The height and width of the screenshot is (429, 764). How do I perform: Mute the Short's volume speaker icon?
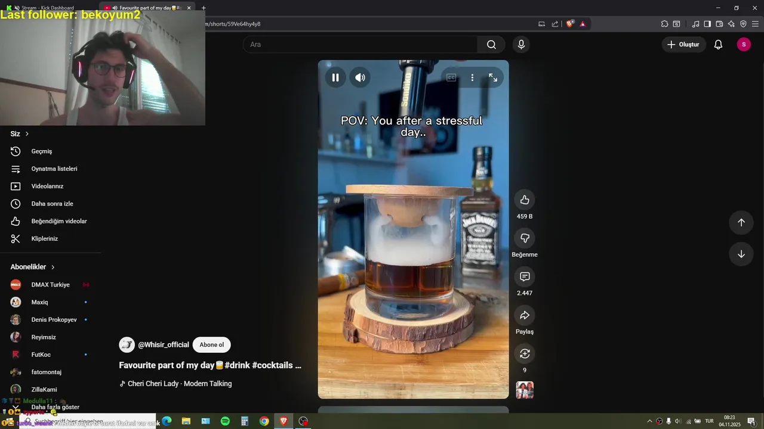[x=360, y=77]
